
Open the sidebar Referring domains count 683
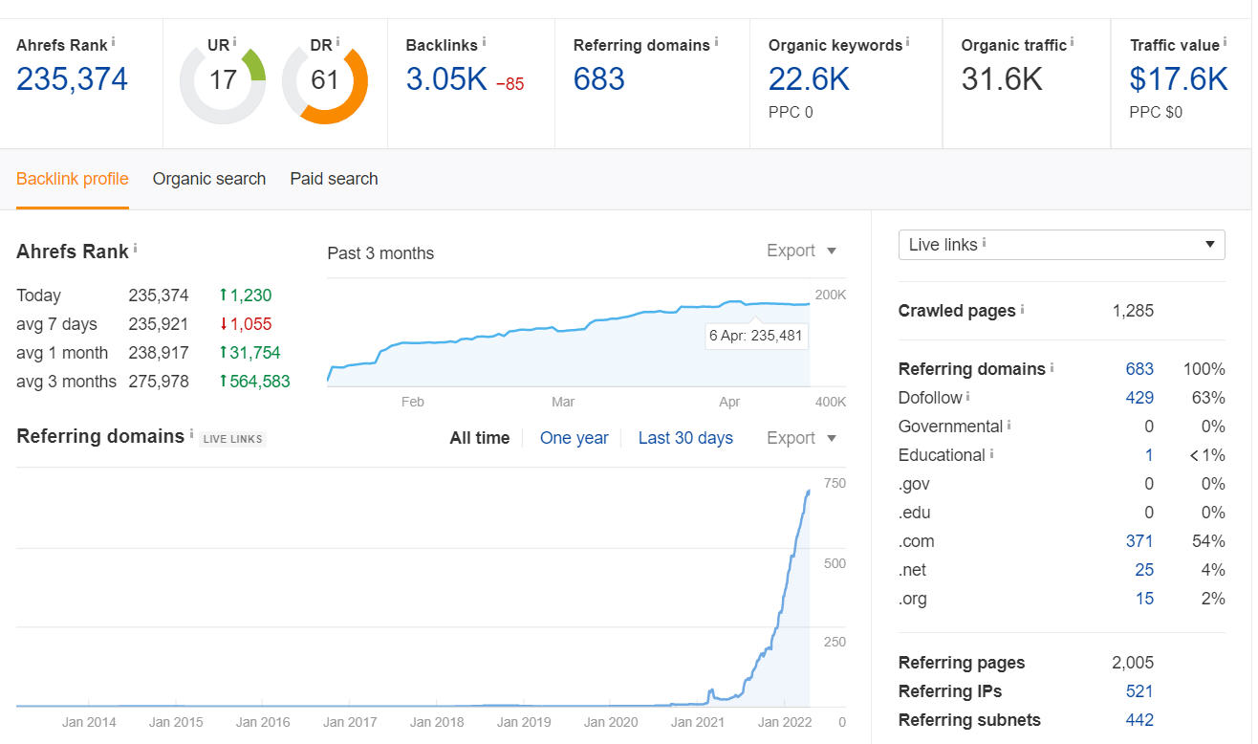coord(1139,369)
